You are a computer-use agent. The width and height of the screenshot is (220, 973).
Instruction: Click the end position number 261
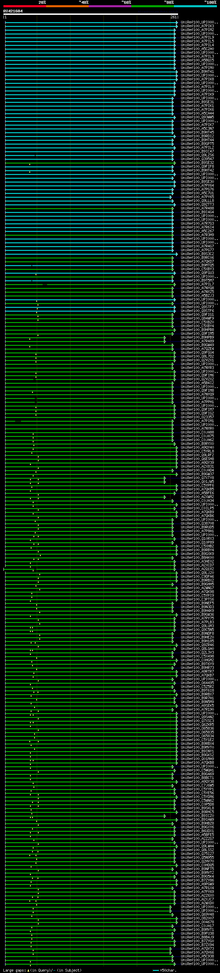[174, 17]
